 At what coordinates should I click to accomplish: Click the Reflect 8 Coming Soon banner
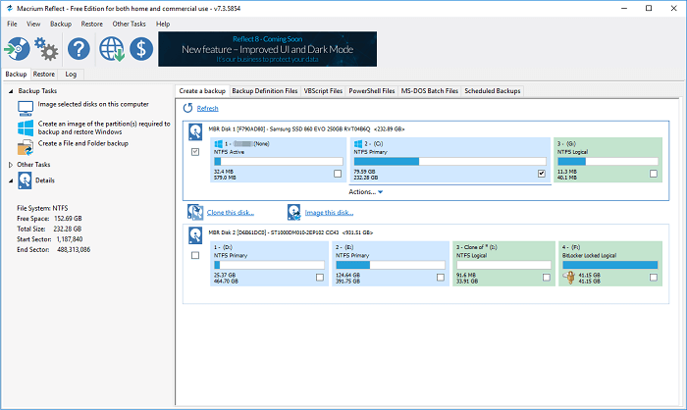pos(267,49)
